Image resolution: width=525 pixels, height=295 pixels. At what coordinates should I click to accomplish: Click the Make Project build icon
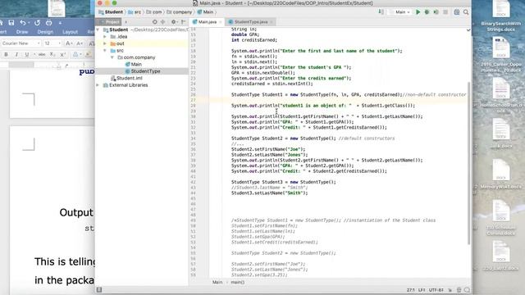[x=381, y=12]
